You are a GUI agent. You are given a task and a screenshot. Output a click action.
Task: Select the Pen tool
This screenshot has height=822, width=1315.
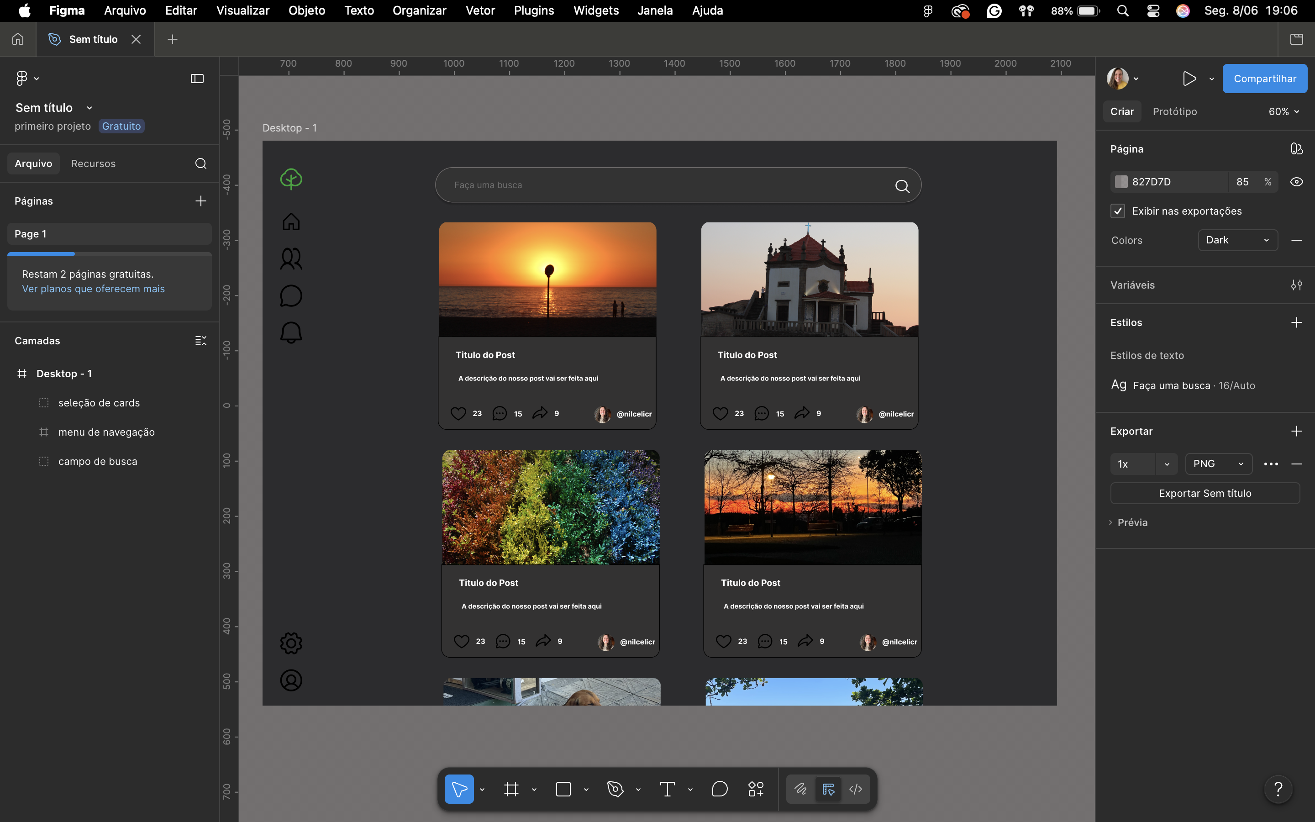click(x=615, y=789)
